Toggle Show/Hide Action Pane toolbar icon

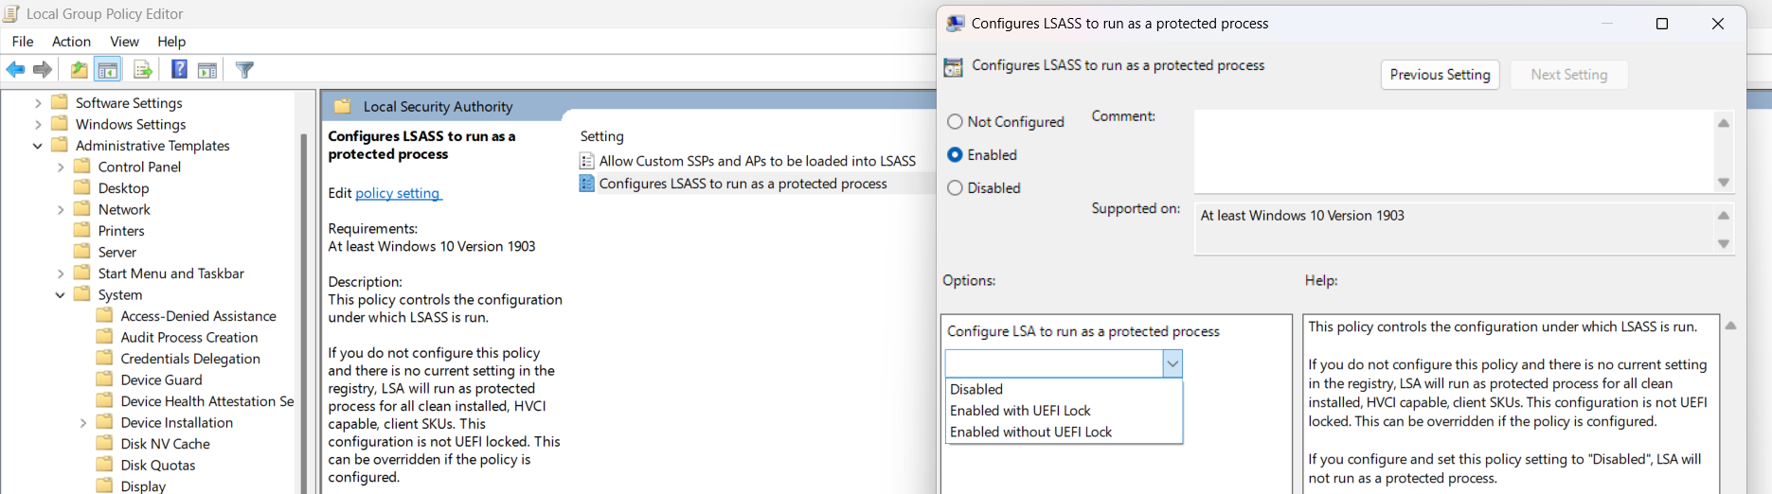click(x=207, y=69)
